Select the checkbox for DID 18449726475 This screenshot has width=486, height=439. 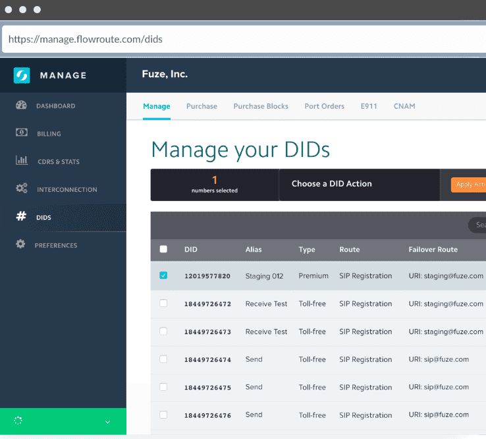(x=163, y=387)
